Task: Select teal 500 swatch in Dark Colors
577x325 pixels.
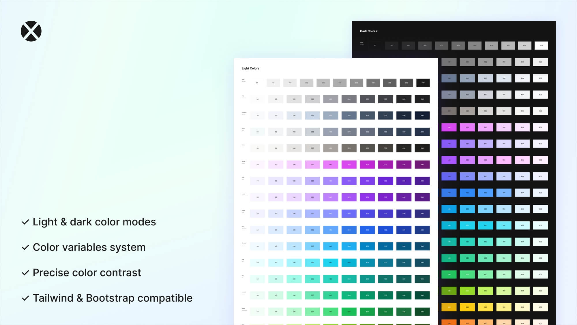Action: (467, 242)
